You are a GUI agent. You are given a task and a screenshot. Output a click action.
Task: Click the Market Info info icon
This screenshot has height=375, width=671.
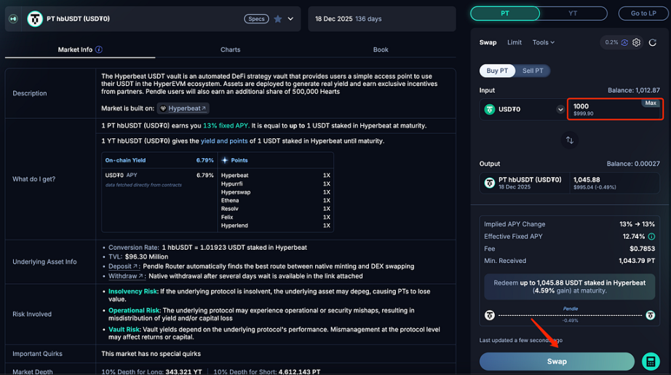click(x=99, y=50)
